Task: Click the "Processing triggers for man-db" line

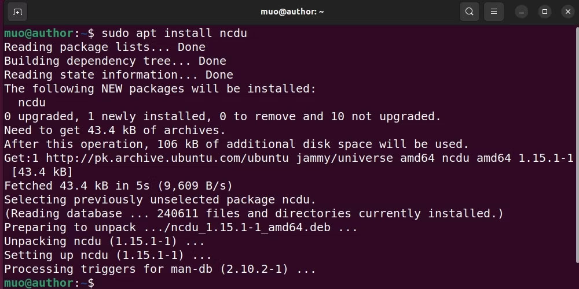Action: (x=160, y=269)
